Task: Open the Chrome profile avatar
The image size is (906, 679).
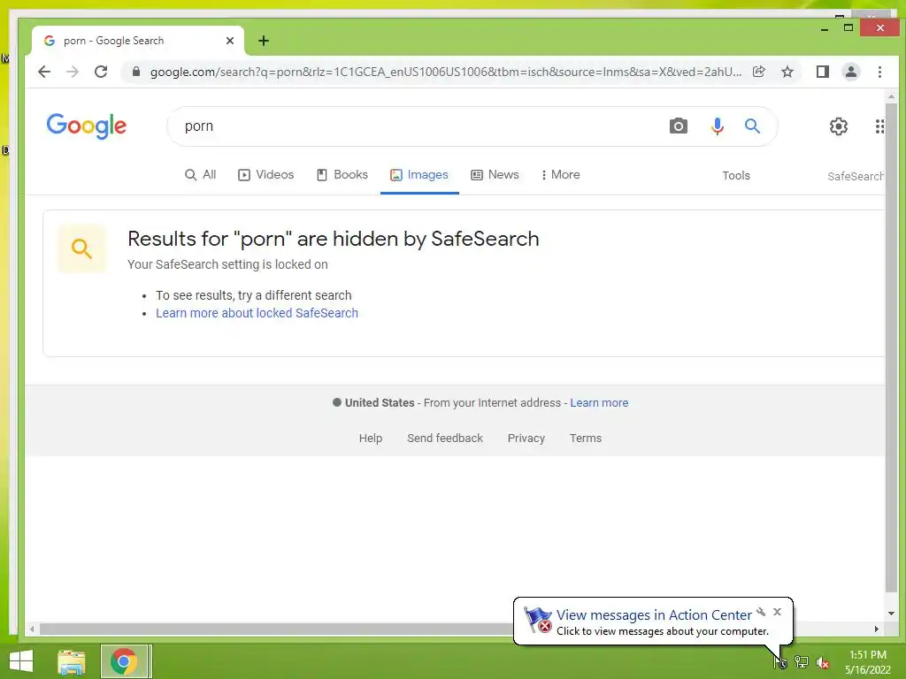Action: point(850,72)
